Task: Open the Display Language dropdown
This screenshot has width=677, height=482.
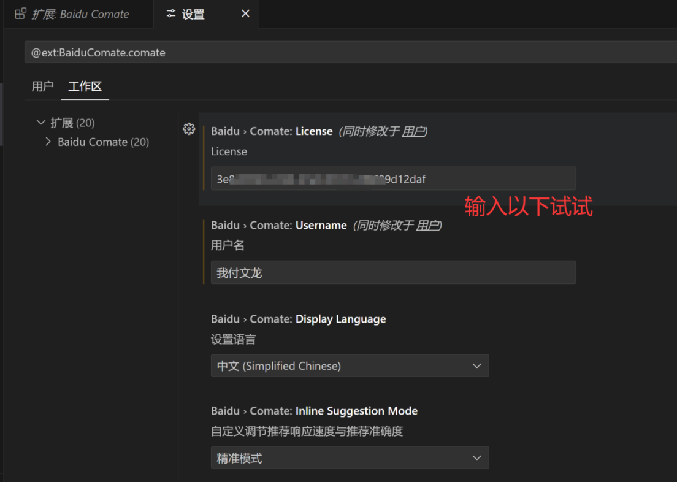Action: (350, 366)
